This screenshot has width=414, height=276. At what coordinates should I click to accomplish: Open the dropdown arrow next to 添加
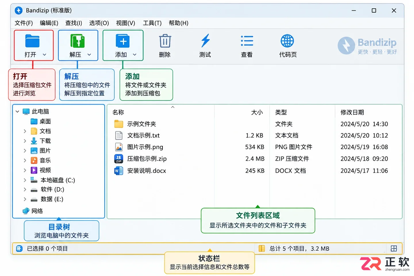coord(135,55)
